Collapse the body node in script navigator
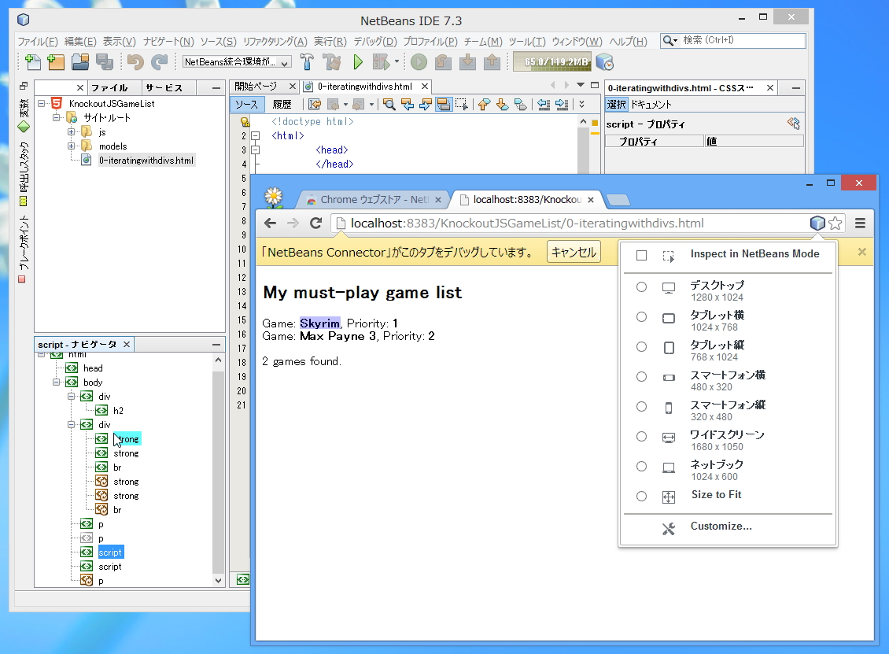This screenshot has width=889, height=654. [x=55, y=382]
